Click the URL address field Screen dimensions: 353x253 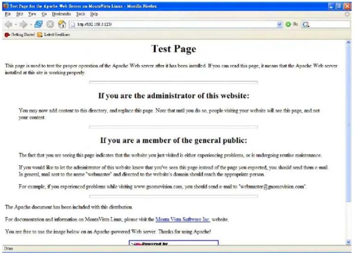[175, 24]
